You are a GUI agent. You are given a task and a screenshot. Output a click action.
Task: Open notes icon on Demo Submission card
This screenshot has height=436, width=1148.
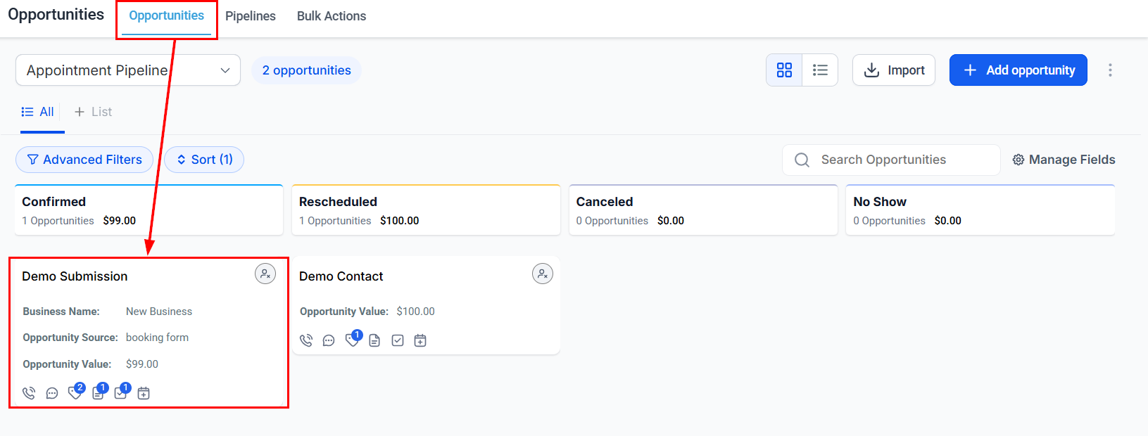click(98, 393)
